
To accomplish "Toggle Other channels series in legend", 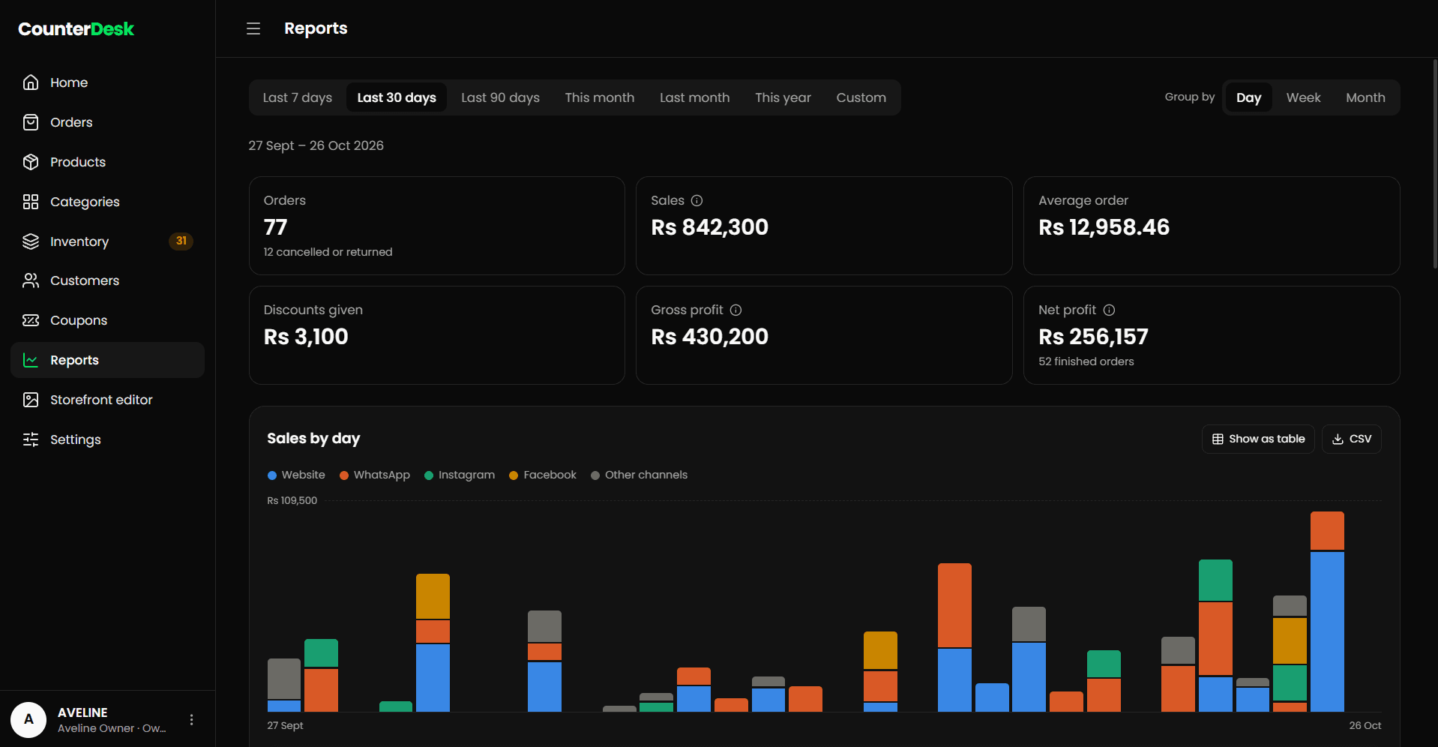I will [639, 475].
